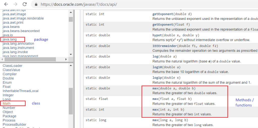This screenshot has width=258, height=128.
Task: Open the java.lang.invoke package
Action: pyautogui.click(x=15, y=52)
